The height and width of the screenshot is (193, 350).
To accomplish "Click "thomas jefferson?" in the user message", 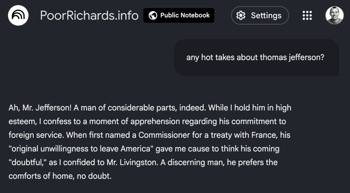I will 292,58.
